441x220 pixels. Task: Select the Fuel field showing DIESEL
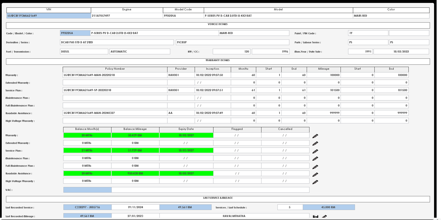tap(84, 52)
